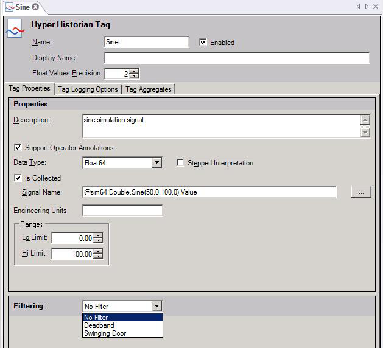Enable Stepped Interpretation checkbox
This screenshot has height=348, width=383.
pos(181,163)
